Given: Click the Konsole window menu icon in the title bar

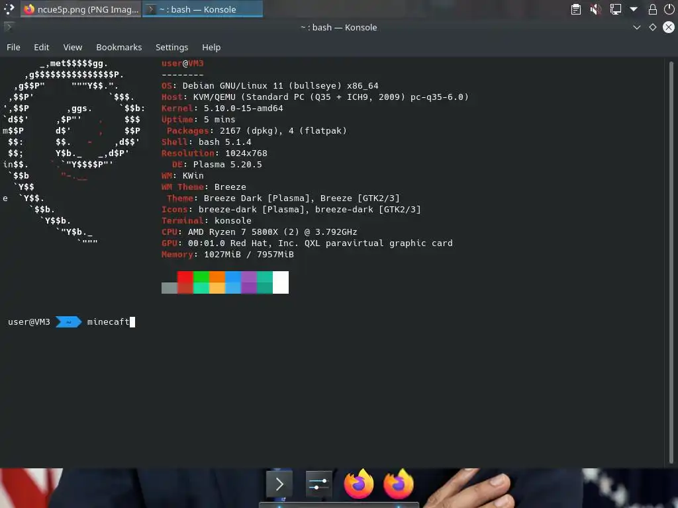Looking at the screenshot, I should (x=8, y=27).
